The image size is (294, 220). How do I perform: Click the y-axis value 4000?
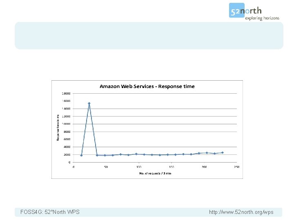[67, 147]
